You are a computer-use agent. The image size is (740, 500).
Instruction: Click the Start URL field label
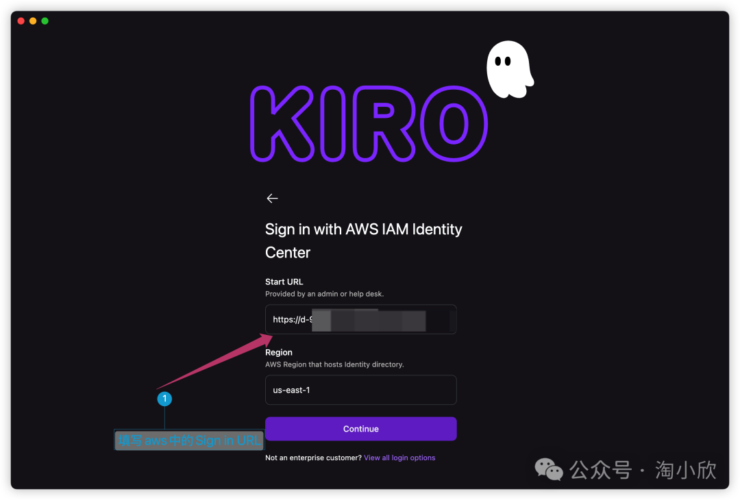[284, 282]
